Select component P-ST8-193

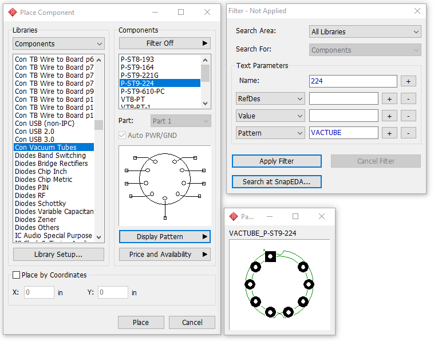click(160, 59)
